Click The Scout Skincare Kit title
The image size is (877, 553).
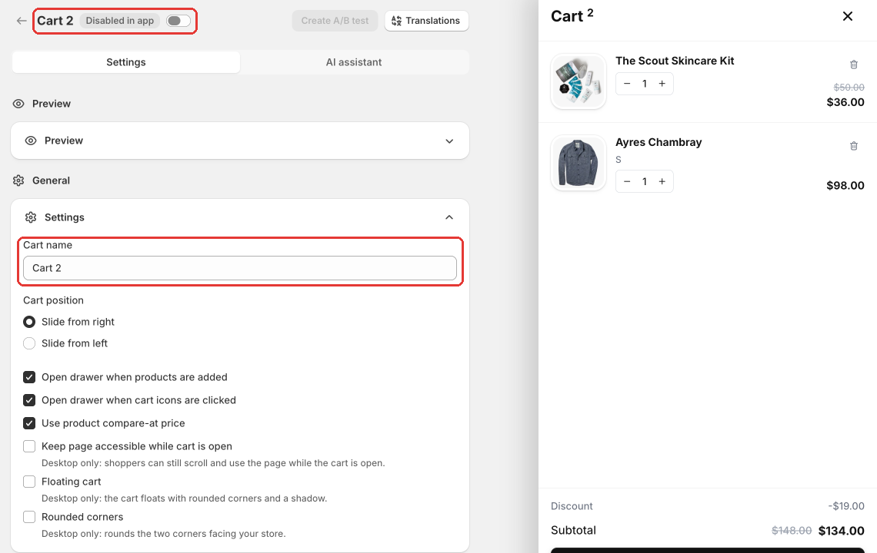[x=675, y=61]
